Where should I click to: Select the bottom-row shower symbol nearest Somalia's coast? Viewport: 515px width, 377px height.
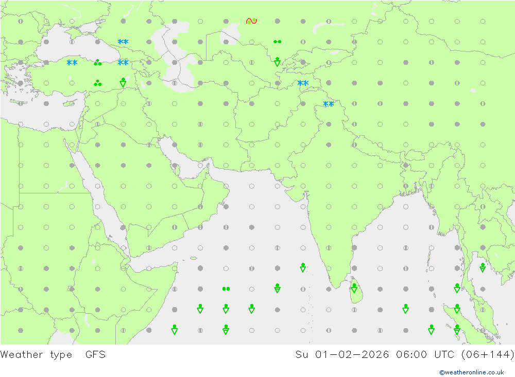175,329
